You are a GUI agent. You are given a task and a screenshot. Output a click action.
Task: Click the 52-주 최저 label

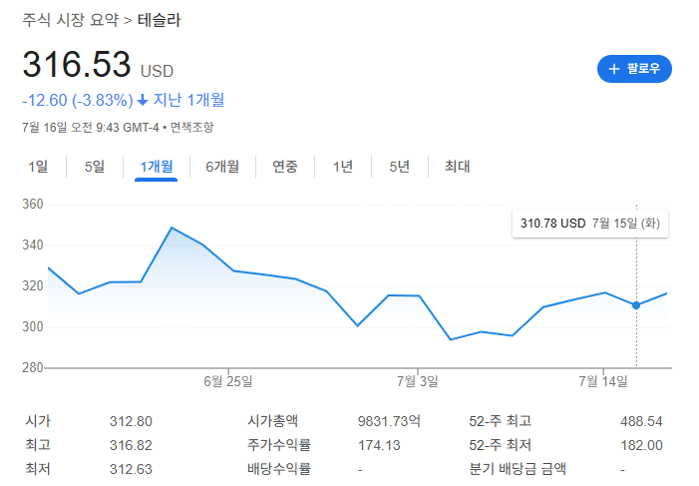tap(501, 445)
